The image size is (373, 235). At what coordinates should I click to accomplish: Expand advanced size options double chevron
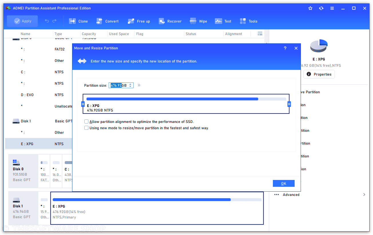(139, 85)
